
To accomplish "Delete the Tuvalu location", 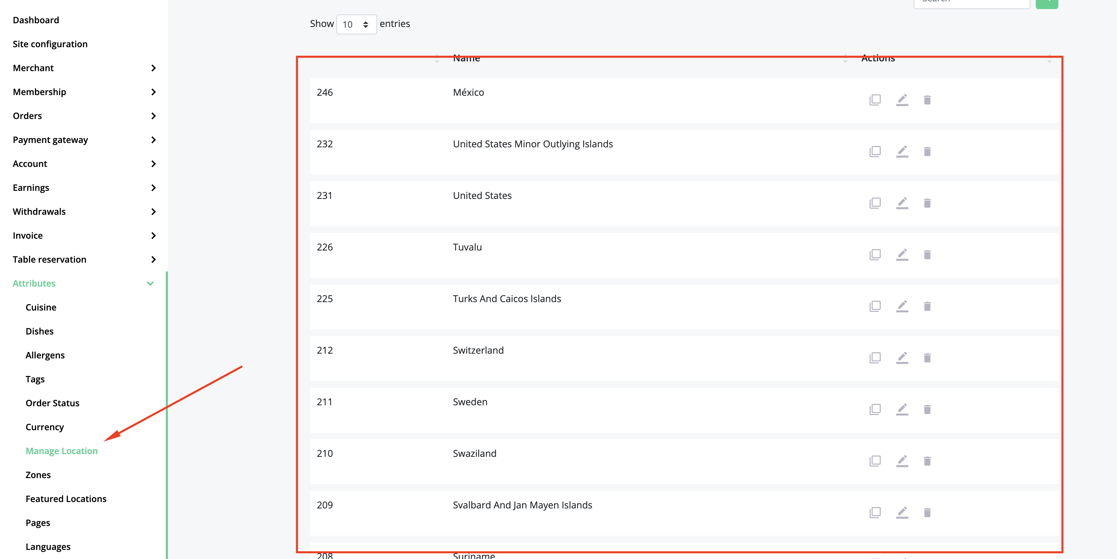I will [927, 255].
